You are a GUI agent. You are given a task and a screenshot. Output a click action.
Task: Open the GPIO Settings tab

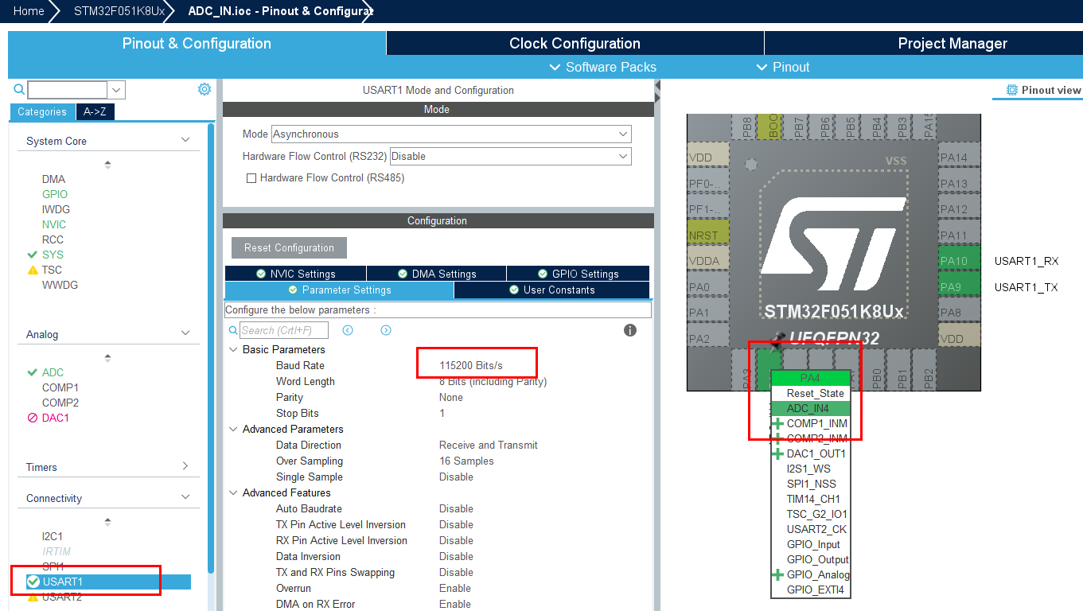point(578,274)
